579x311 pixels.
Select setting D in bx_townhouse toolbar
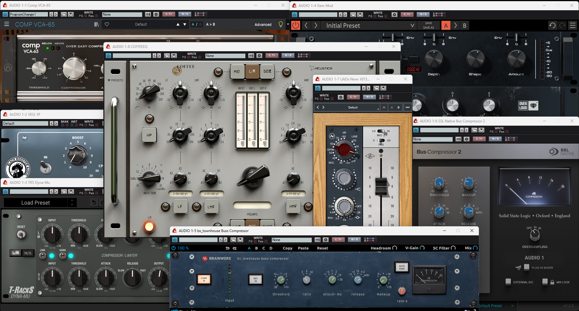tap(271, 248)
